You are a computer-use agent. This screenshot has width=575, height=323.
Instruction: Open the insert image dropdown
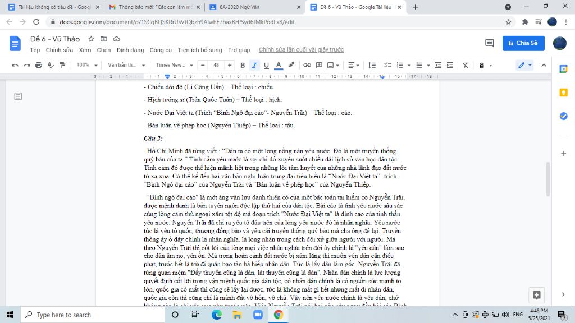tap(333, 65)
